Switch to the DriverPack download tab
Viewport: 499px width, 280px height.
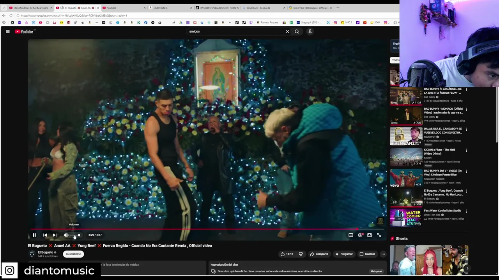[x=311, y=8]
